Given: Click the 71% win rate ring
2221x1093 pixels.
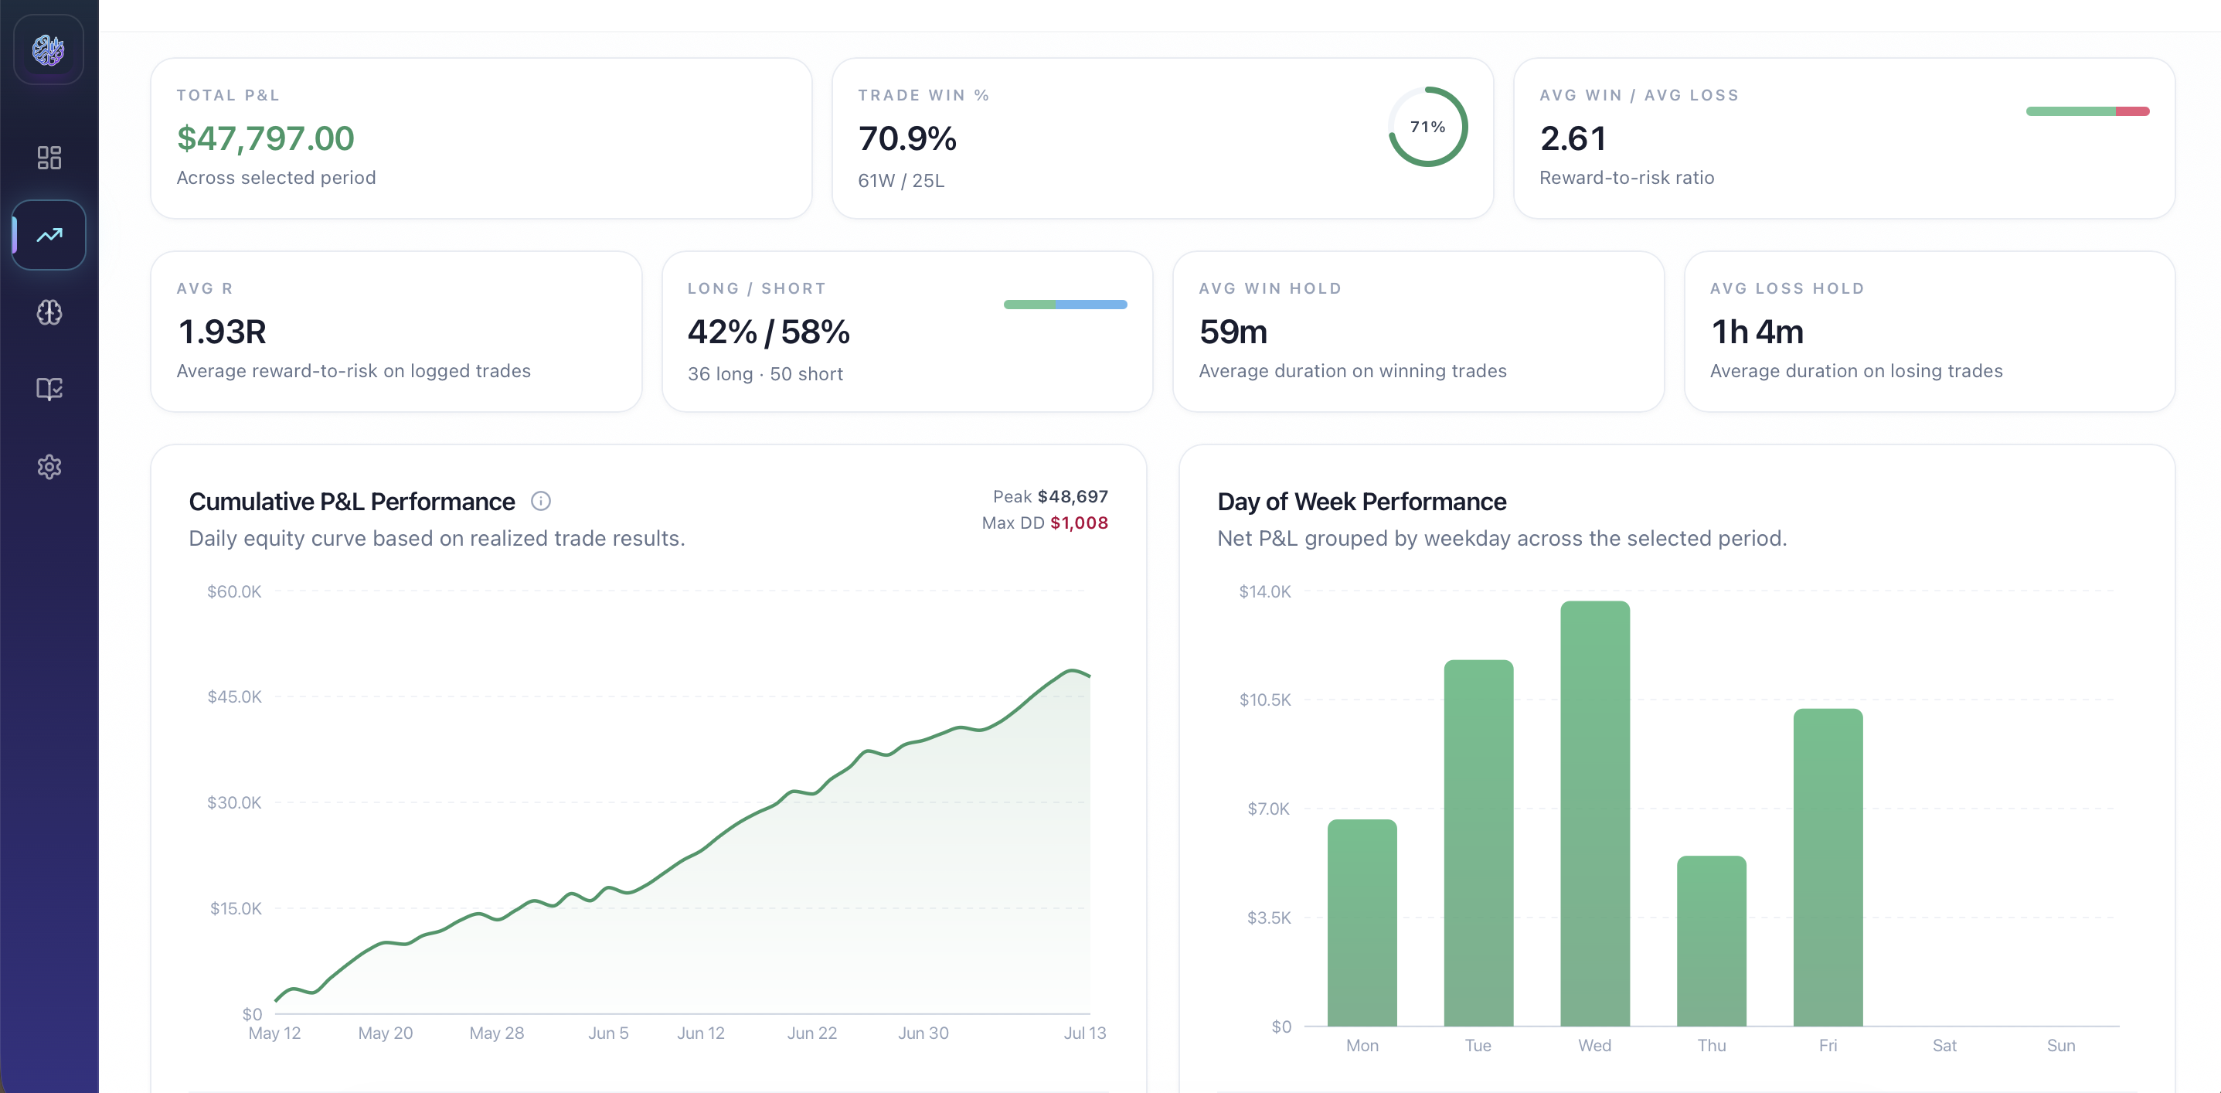Looking at the screenshot, I should click(1428, 127).
